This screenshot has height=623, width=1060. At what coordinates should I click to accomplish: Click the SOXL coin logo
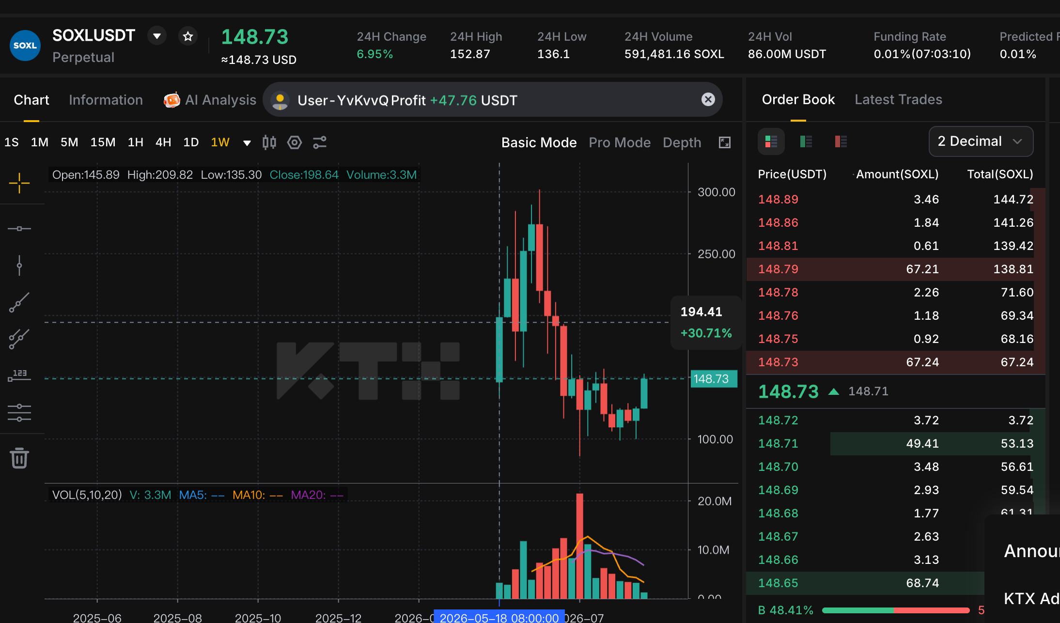[25, 46]
